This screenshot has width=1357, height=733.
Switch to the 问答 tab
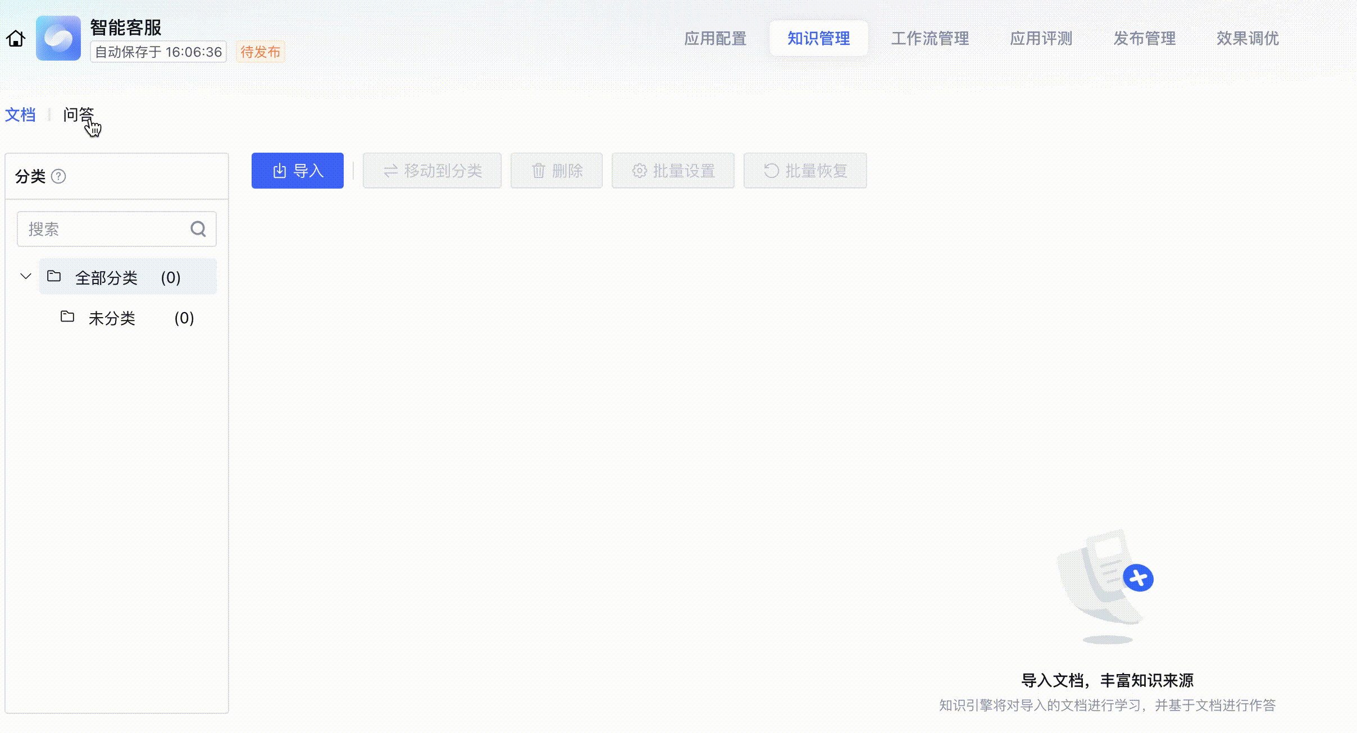pos(78,114)
